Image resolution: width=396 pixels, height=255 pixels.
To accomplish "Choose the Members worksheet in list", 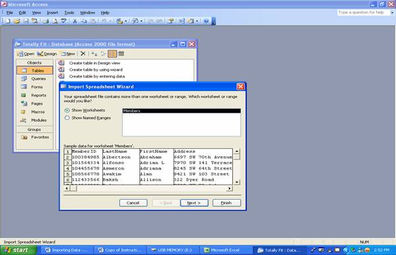I will 181,111.
